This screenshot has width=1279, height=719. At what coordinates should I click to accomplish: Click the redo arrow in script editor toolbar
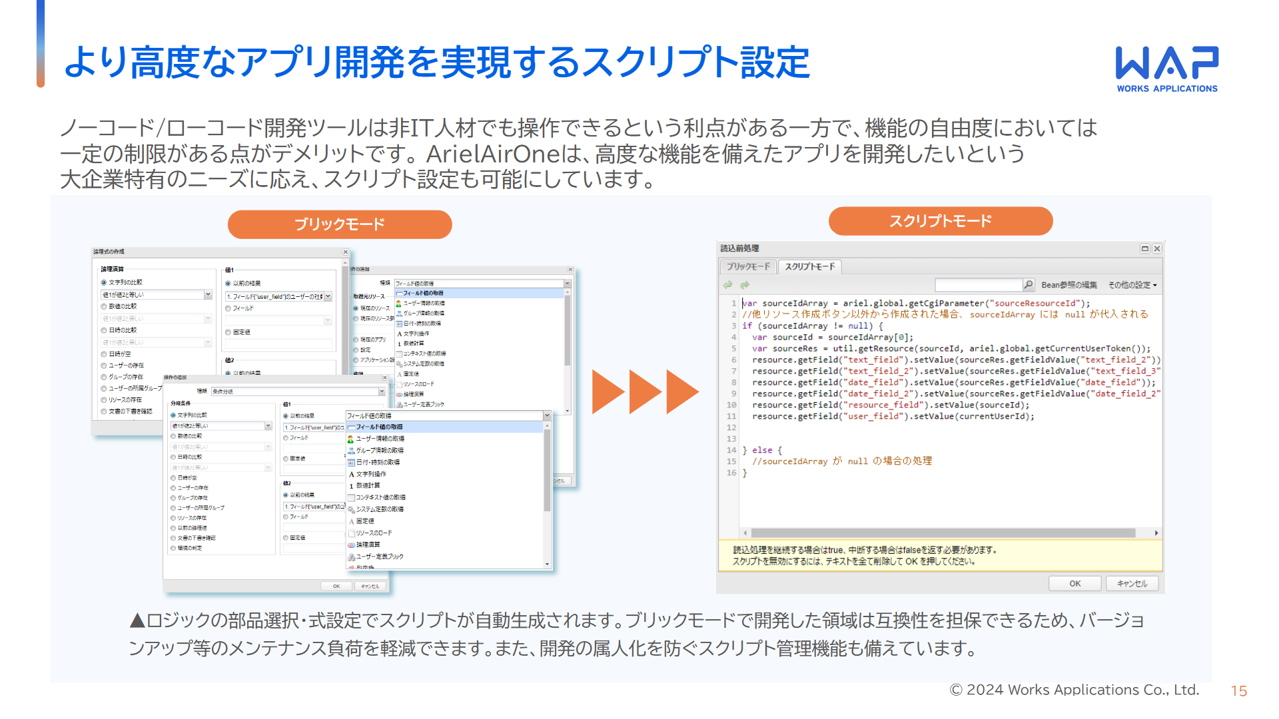pos(745,285)
